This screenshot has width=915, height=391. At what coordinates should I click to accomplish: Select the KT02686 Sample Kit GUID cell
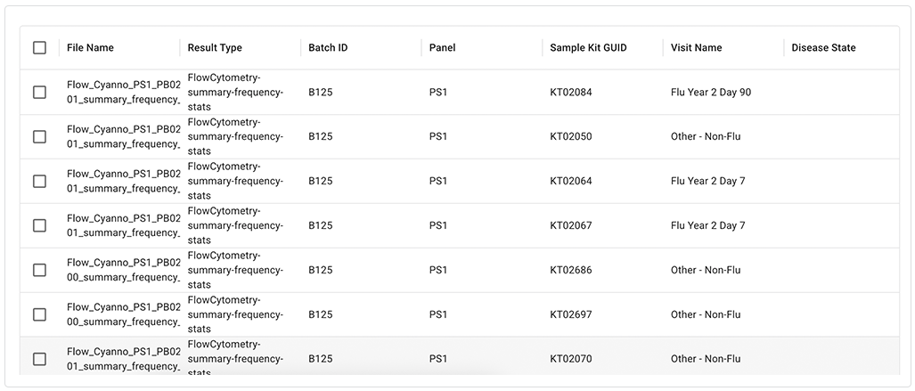coord(571,270)
